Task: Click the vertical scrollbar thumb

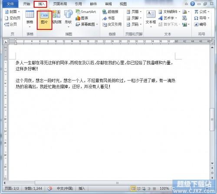Action: click(x=212, y=119)
